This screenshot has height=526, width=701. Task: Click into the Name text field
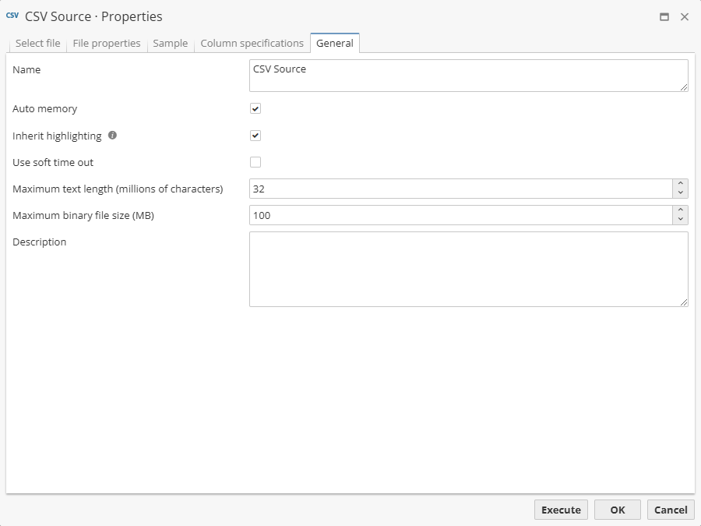[467, 76]
